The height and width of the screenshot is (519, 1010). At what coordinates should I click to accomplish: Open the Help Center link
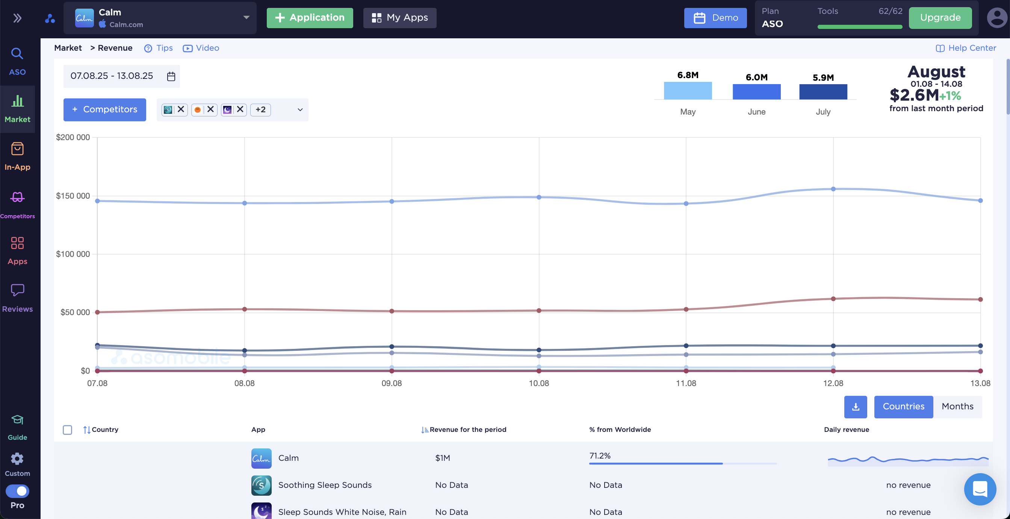tap(966, 48)
